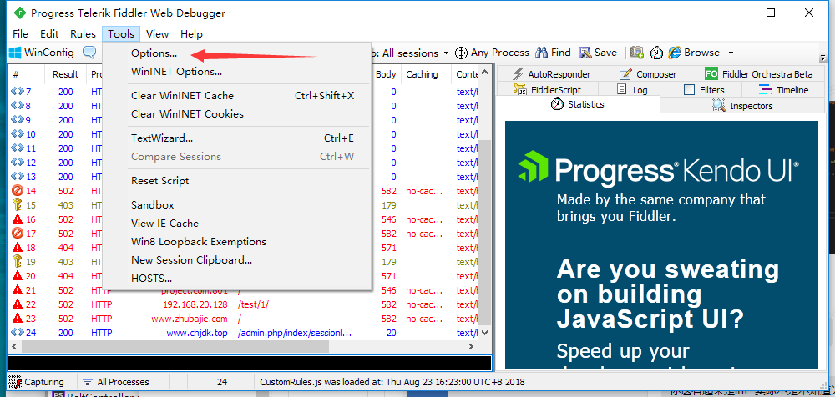The image size is (835, 397).
Task: Click the session count 24 in status bar
Action: (223, 382)
